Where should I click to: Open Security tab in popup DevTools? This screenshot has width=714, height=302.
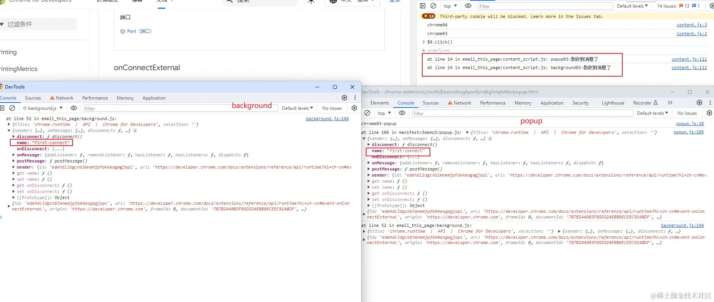pos(580,103)
